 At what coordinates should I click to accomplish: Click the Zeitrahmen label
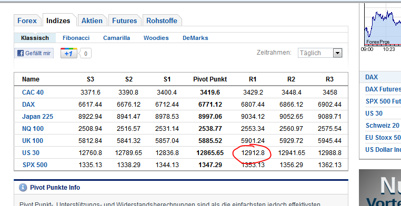click(274, 53)
